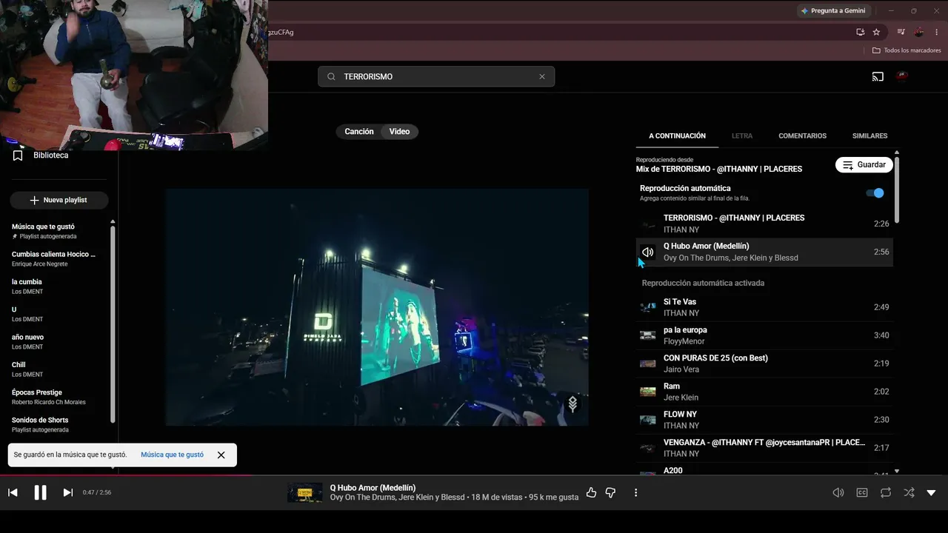Click the TERRORISMO search field
The width and height of the screenshot is (948, 533).
(436, 76)
